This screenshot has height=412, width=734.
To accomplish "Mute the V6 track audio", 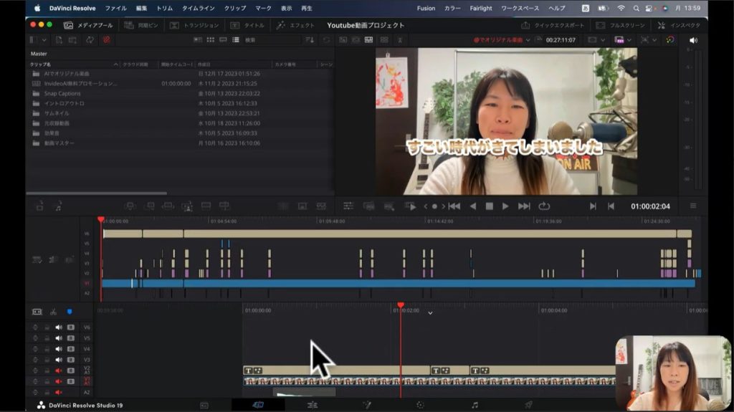I will pos(59,327).
